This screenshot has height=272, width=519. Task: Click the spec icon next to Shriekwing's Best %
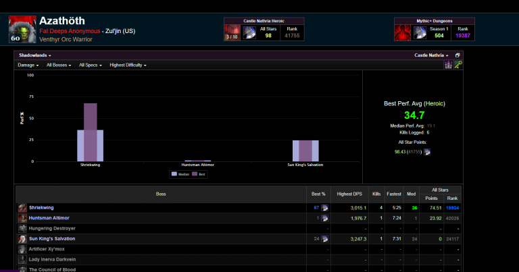(x=325, y=208)
